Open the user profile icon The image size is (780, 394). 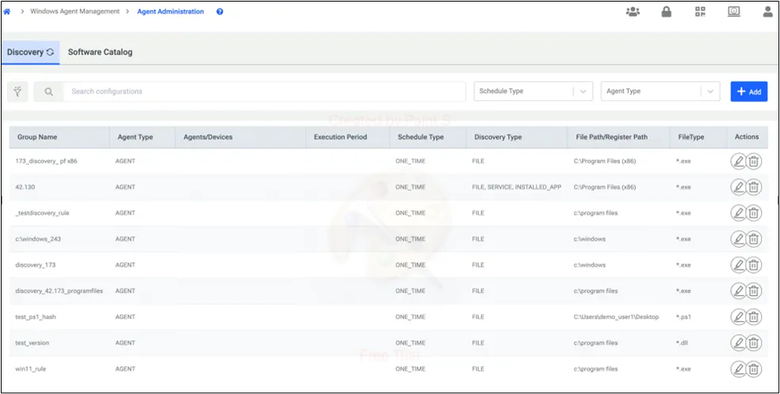pyautogui.click(x=768, y=11)
